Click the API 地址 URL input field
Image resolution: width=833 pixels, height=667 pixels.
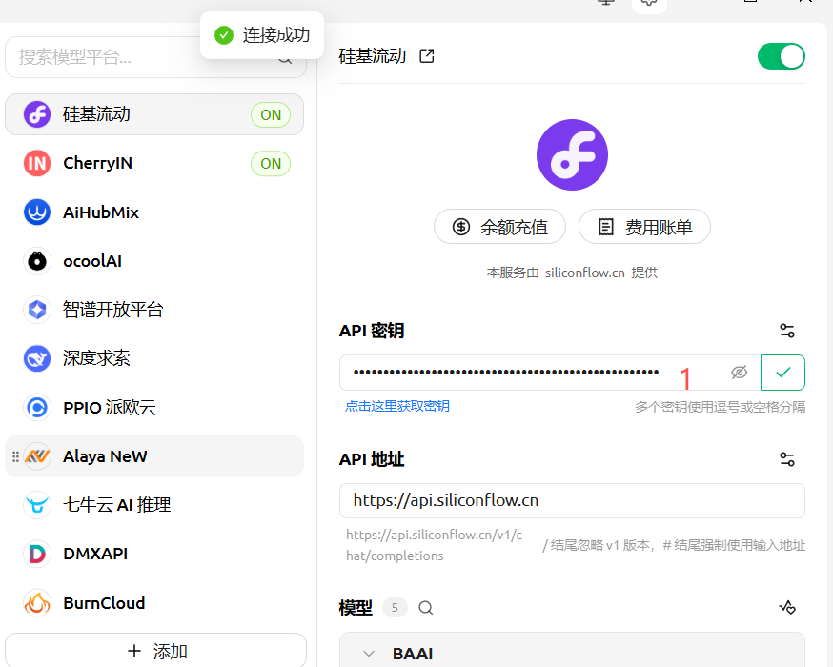coord(572,501)
